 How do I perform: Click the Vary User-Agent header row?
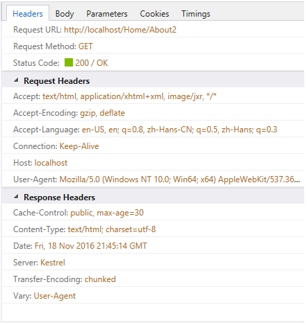[153, 296]
